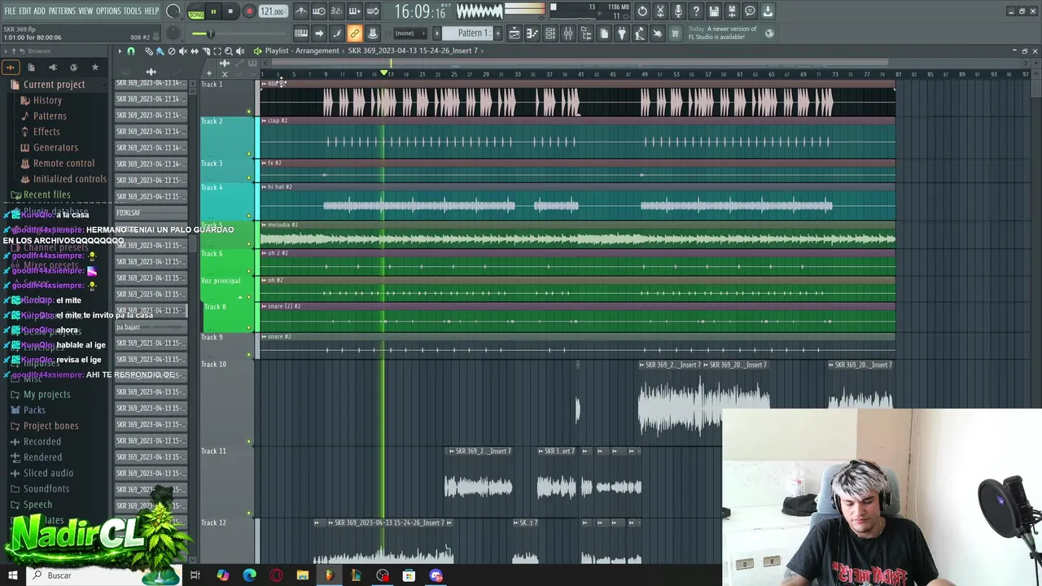Expand the Packs folder in browser
Image resolution: width=1042 pixels, height=586 pixels.
[x=34, y=410]
